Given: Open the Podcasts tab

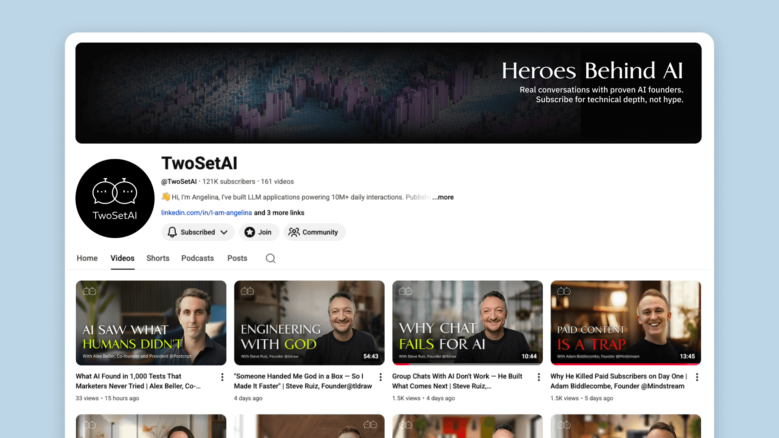Looking at the screenshot, I should click(x=198, y=258).
